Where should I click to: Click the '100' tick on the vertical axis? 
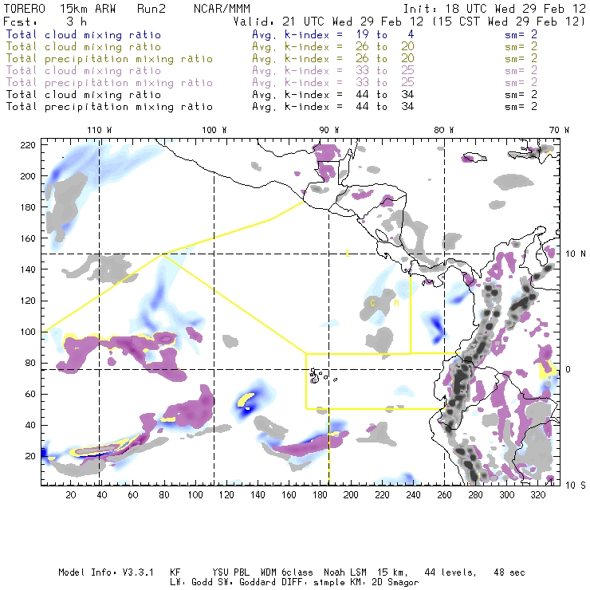click(28, 332)
